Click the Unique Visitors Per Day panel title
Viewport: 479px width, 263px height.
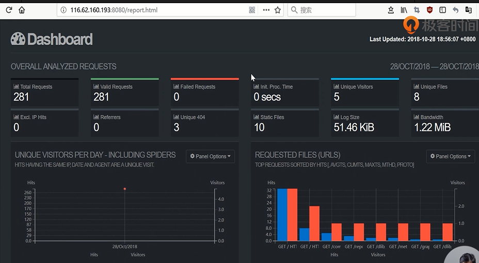(95, 155)
